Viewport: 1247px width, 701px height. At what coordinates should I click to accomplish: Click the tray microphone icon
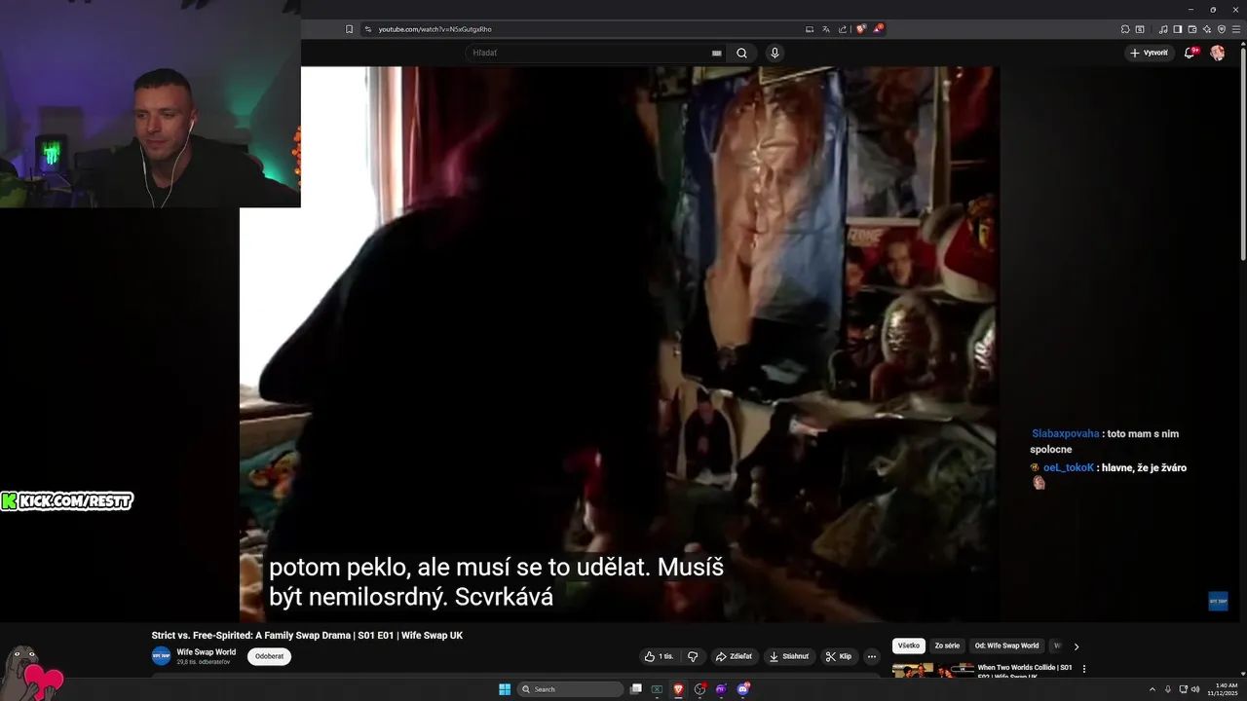point(1168,689)
